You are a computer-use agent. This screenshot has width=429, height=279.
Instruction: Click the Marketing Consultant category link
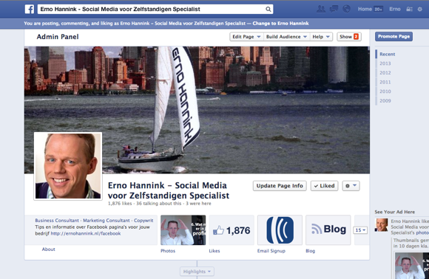[x=107, y=220]
